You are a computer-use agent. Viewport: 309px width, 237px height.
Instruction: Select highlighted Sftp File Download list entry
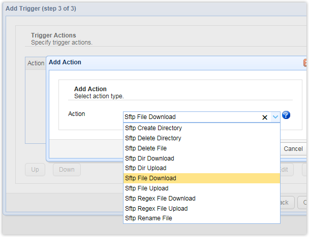pos(150,178)
